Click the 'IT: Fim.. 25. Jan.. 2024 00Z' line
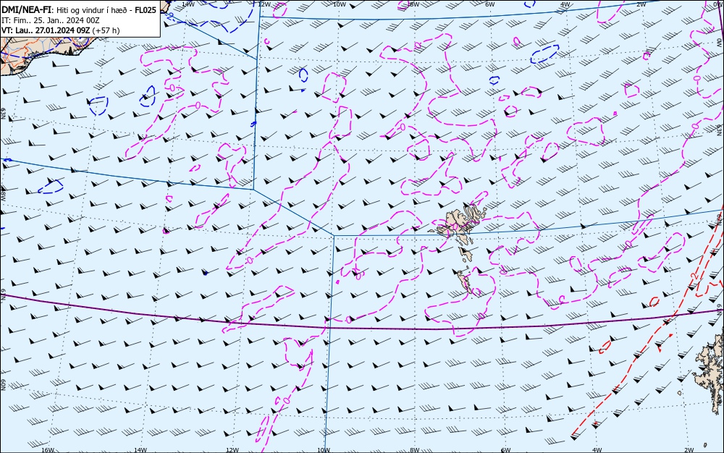Screen dimensions: 724x453 click(x=51, y=20)
